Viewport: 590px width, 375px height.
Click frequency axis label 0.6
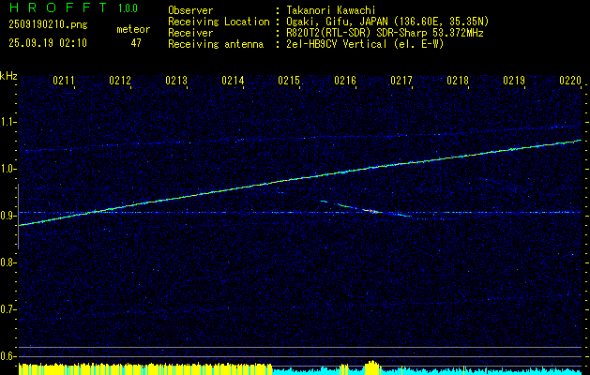point(8,356)
